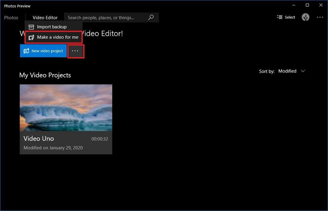Click the ellipsis button beside New video project
Viewport: 328px width, 211px height.
pos(76,51)
